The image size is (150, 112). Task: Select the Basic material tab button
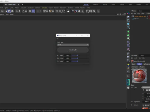134,64
